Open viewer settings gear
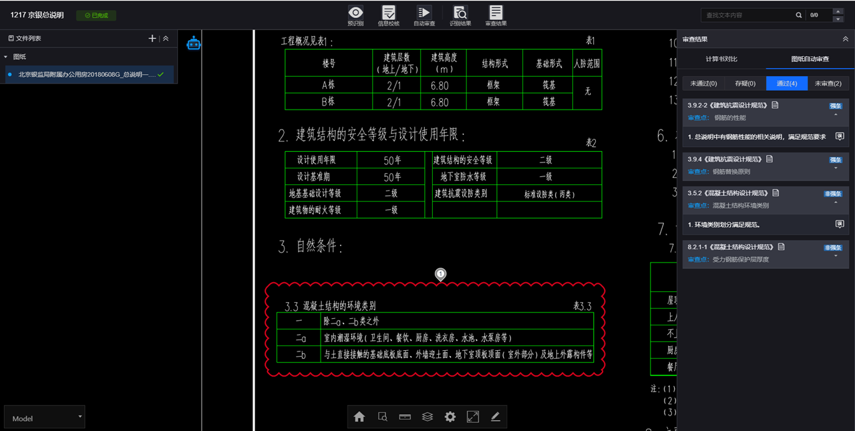This screenshot has width=855, height=431. (x=450, y=416)
